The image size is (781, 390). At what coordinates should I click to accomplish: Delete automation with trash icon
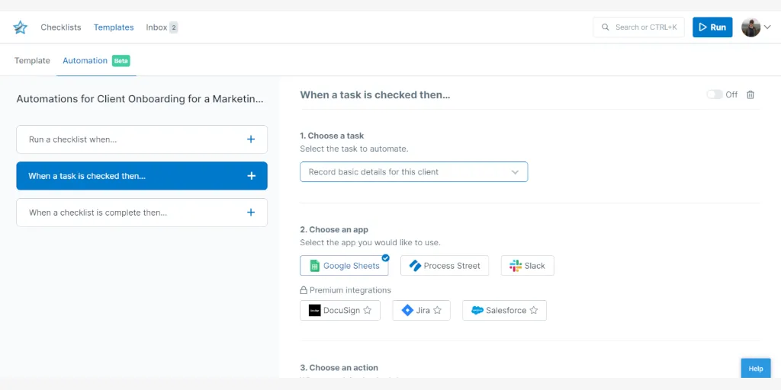[x=750, y=94]
